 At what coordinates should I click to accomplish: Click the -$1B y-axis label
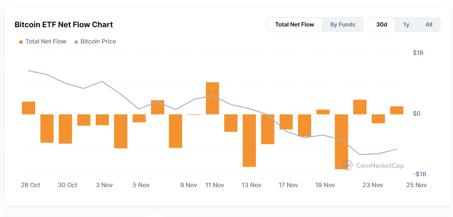pos(419,174)
